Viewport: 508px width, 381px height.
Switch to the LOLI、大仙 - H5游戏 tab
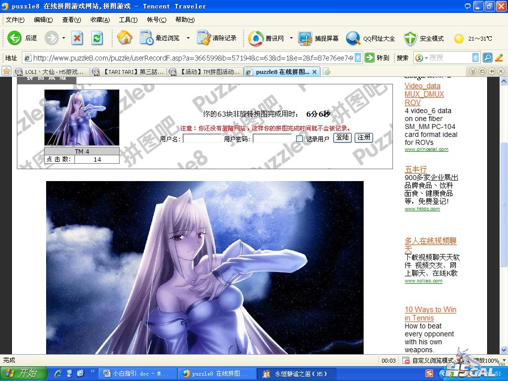pyautogui.click(x=51, y=71)
